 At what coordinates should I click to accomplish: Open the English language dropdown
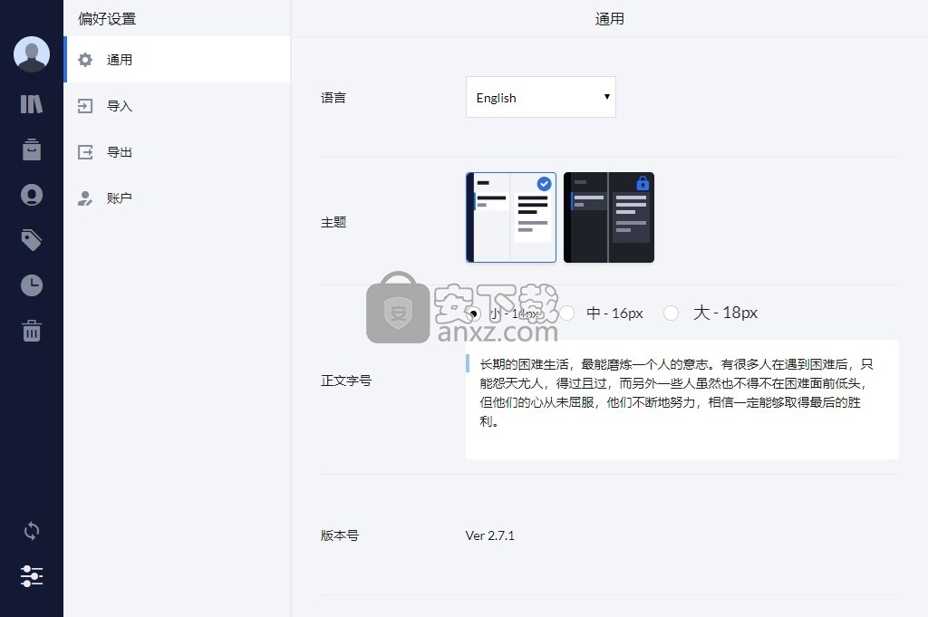541,97
